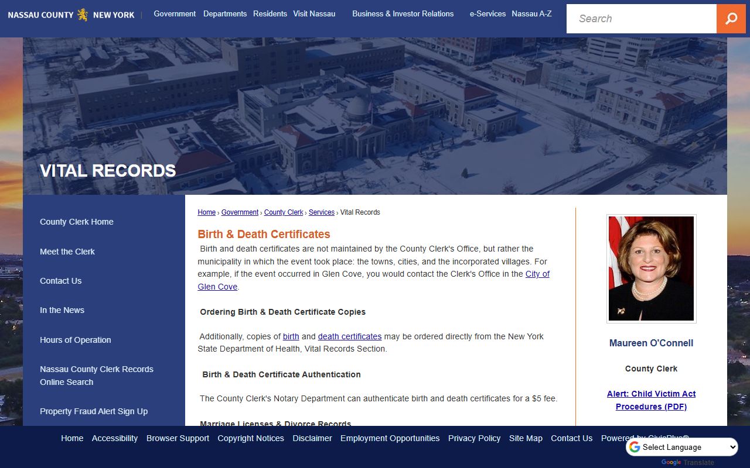Click the orange search magnifier icon
Screen dimensions: 750x468
coord(731,19)
